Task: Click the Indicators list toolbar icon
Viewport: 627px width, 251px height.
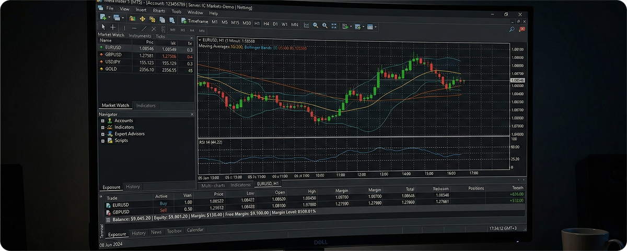Action: click(x=345, y=26)
